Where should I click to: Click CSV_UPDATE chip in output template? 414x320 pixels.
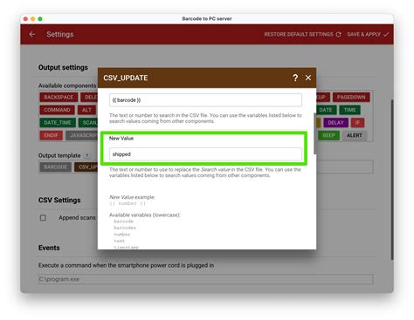[x=86, y=167]
